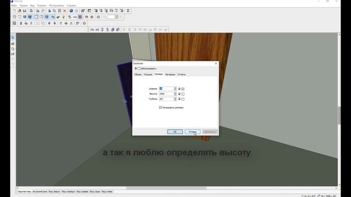Click in the Высота input field

pos(166,94)
